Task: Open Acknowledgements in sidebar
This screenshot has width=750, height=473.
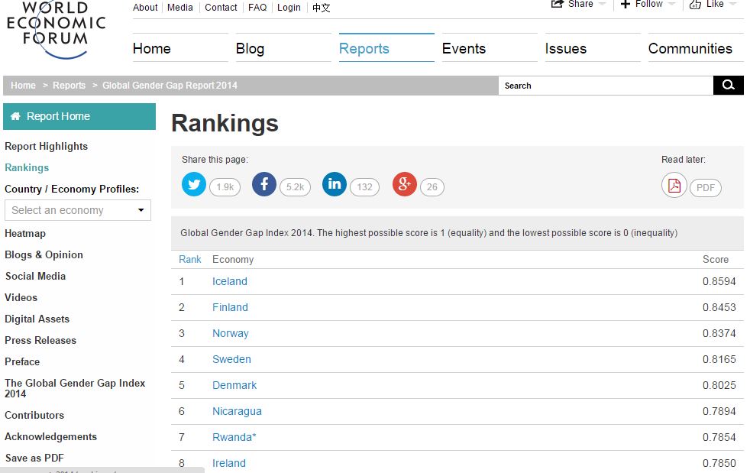Action: click(50, 436)
